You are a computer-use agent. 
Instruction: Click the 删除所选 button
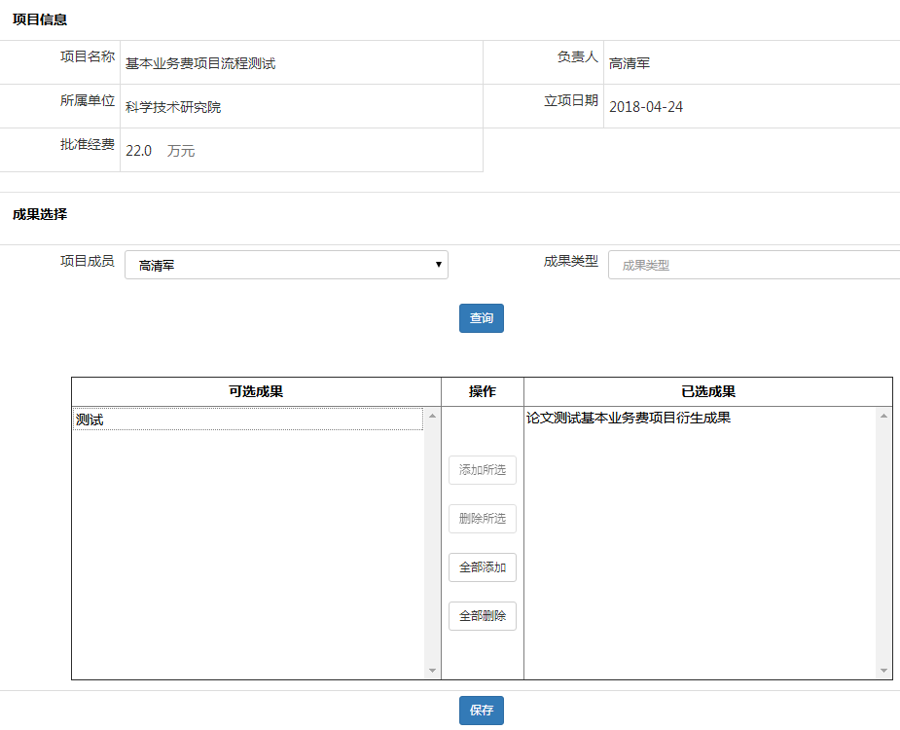(482, 519)
